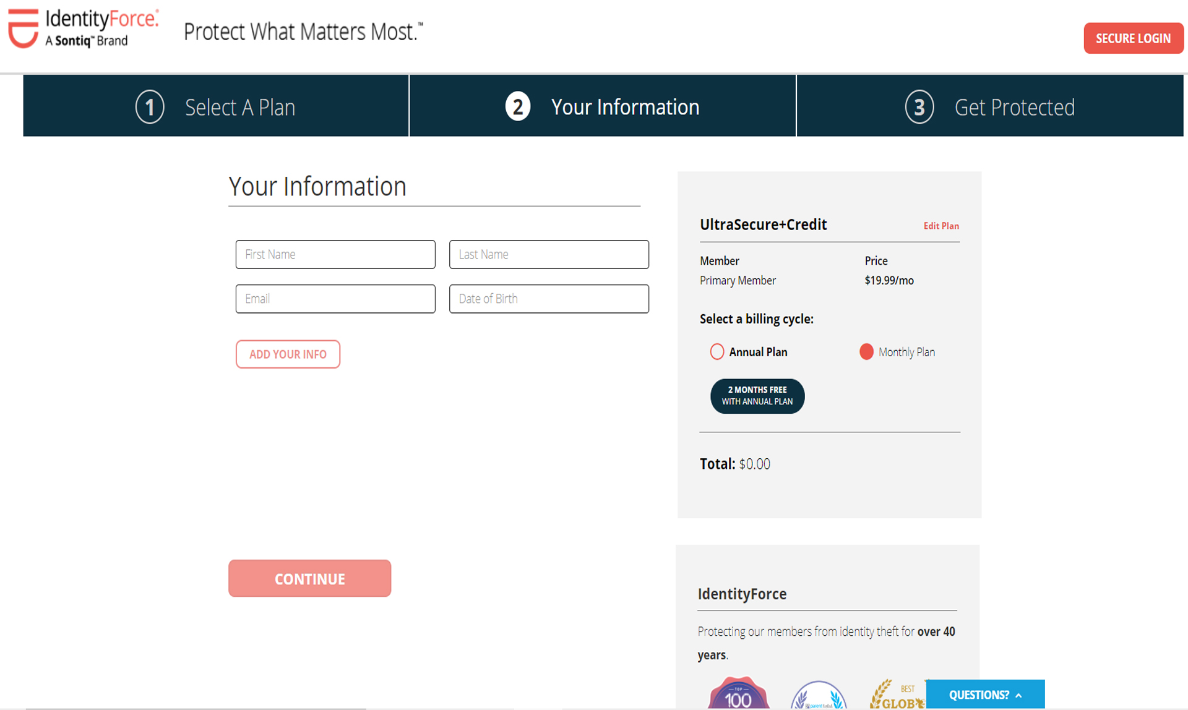
Task: Click the Protect What Matters Most tagline
Action: click(303, 32)
